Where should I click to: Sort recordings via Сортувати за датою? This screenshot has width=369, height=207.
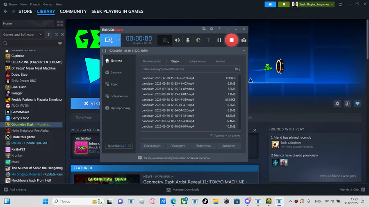[x=225, y=135]
